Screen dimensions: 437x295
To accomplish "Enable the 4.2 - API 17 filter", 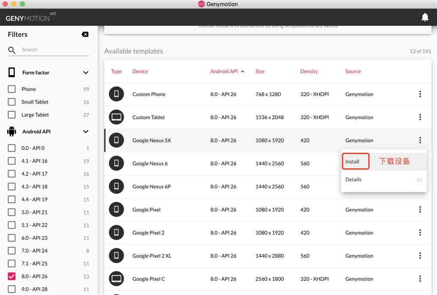I will tap(12, 174).
